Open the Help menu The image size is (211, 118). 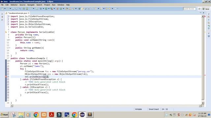pos(68,5)
